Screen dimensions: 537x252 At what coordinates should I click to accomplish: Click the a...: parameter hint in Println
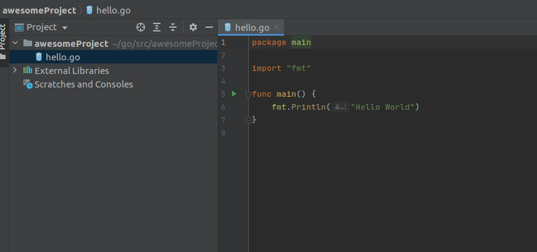click(x=341, y=107)
